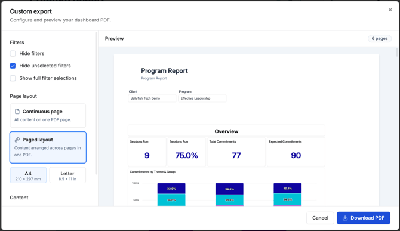Screen dimensions: 400x231
Task: Click the download arrow icon on Download PDF
Action: tap(345, 218)
